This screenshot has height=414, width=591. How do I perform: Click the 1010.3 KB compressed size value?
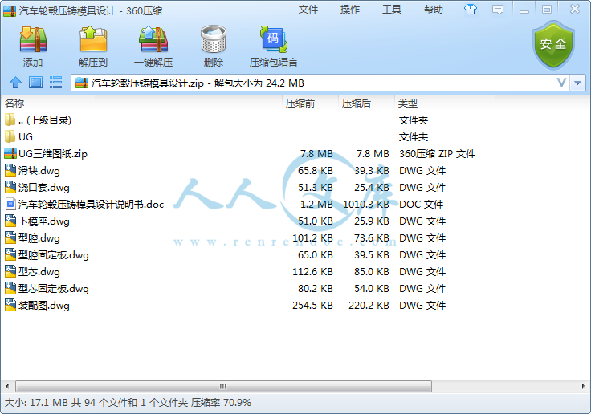pos(366,204)
